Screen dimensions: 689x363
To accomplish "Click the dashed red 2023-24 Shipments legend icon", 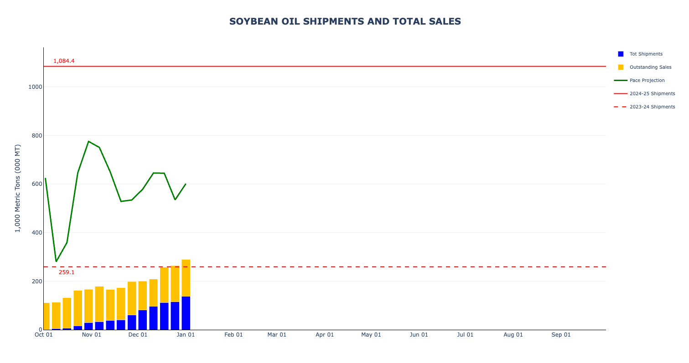I will point(621,107).
